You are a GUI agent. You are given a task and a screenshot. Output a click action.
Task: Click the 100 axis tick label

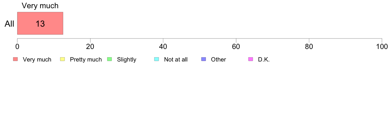pyautogui.click(x=382, y=46)
